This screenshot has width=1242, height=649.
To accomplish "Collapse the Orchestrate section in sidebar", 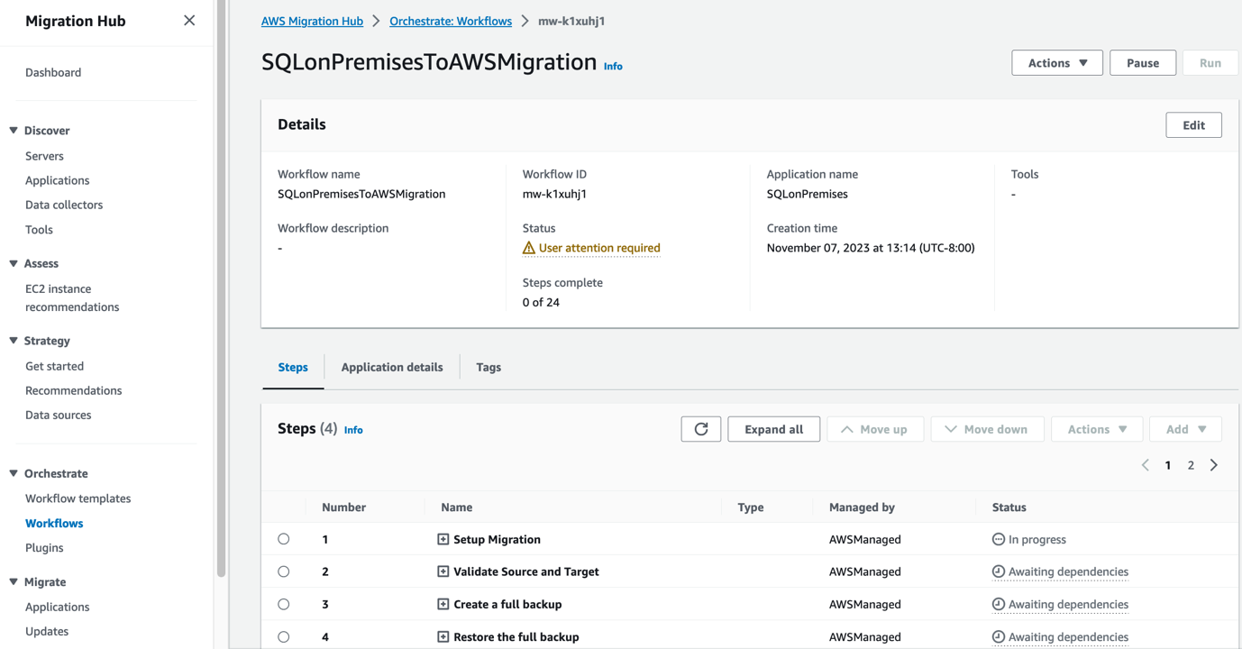I will click(x=14, y=473).
